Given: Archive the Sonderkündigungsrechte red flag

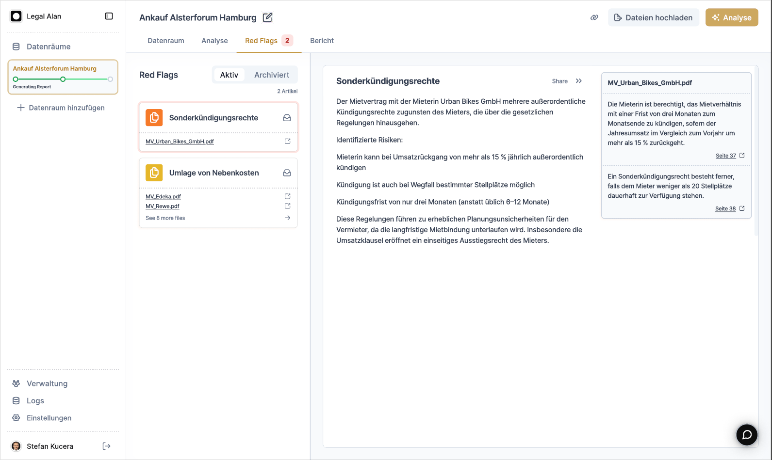Looking at the screenshot, I should tap(287, 118).
